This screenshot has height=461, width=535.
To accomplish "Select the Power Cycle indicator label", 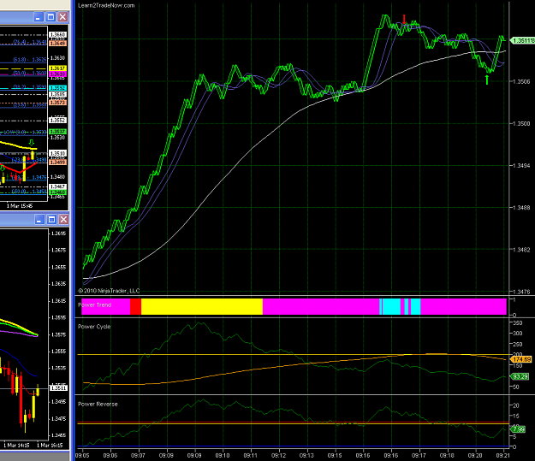I will 94,327.
